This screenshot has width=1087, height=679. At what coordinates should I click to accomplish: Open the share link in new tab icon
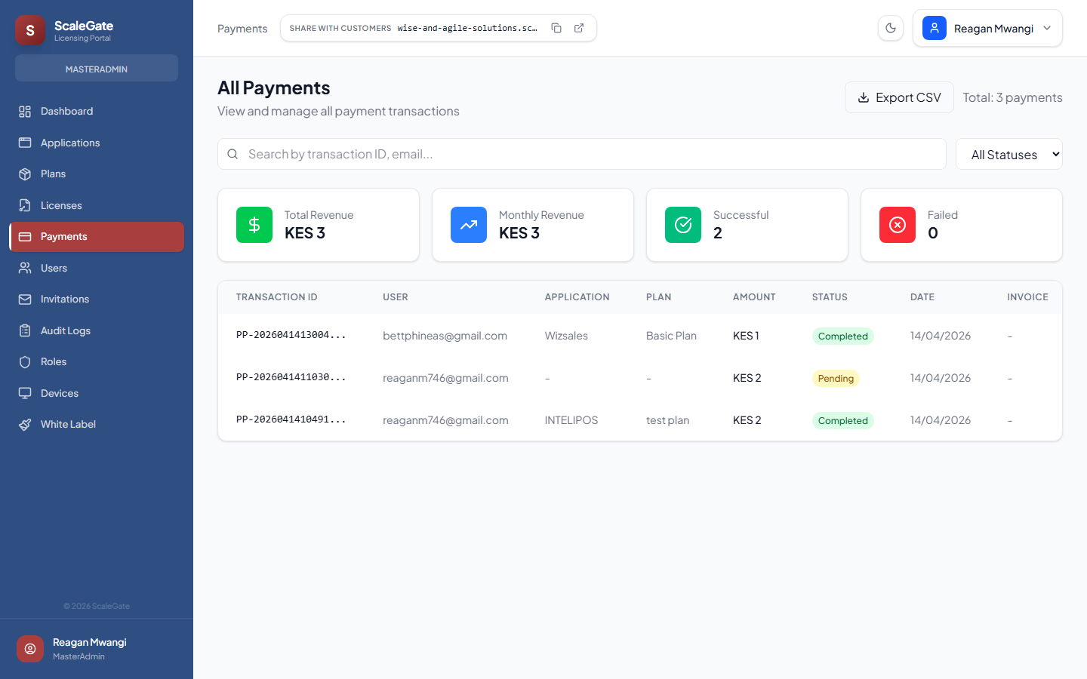pos(578,27)
